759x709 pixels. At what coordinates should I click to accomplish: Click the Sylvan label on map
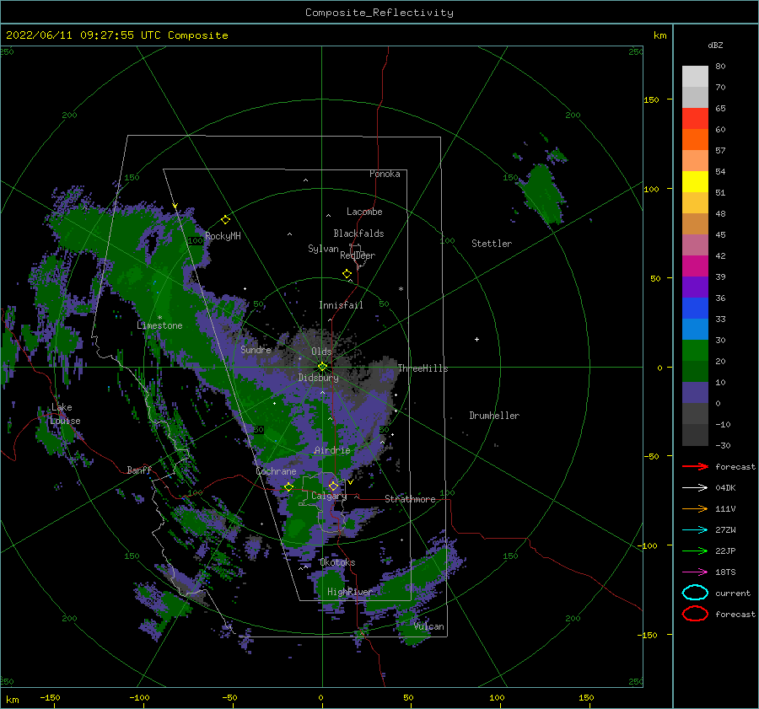(323, 249)
